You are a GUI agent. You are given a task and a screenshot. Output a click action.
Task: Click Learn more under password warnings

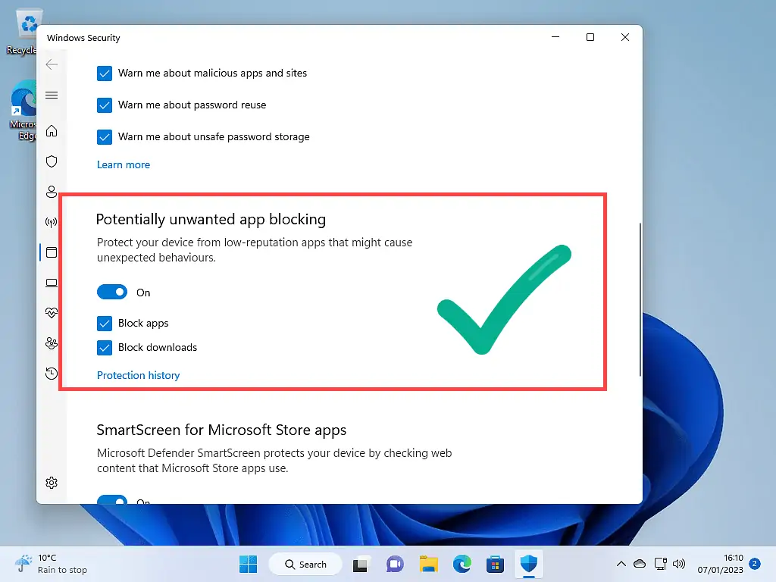pos(124,164)
